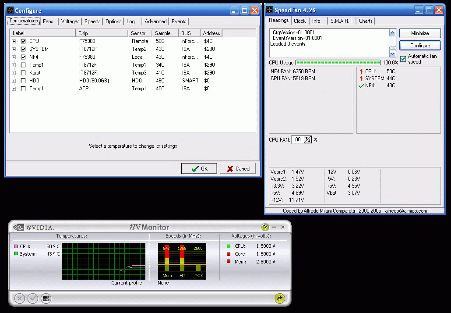
Task: Click the X cancel icon in NVMonitor toolbar
Action: point(20,299)
